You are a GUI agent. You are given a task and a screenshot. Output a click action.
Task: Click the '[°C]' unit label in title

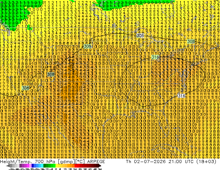tap(80, 162)
